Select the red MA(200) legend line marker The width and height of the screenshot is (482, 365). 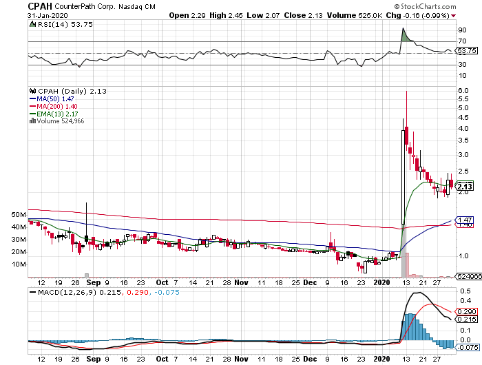pos(31,106)
